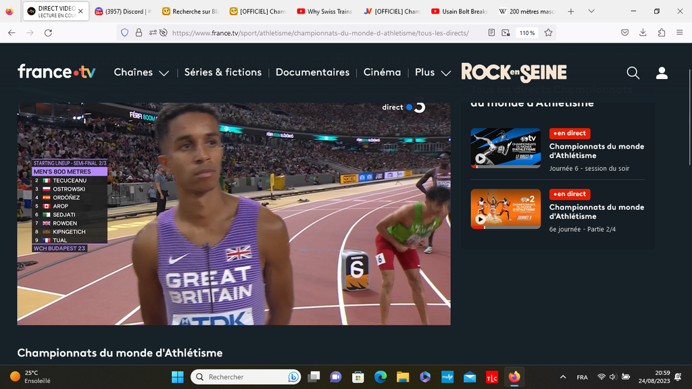Click the Firefox icon on the taskbar

[x=514, y=377]
